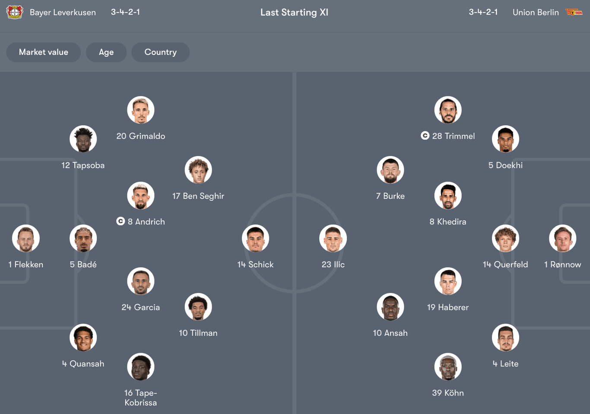This screenshot has height=414, width=590.
Task: Open the Tape-Kobrissa player name label
Action: (141, 398)
